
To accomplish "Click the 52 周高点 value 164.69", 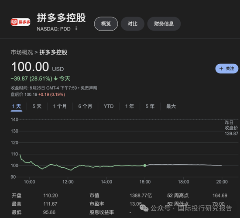I will click(220, 195).
